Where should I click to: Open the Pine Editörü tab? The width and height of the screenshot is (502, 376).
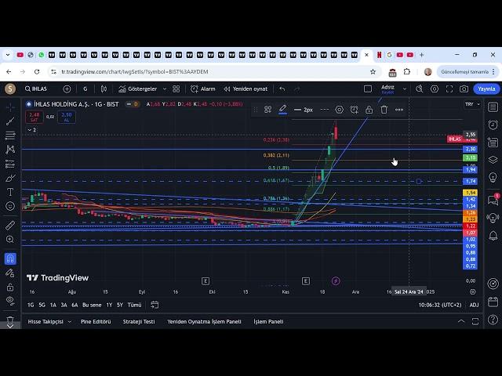tap(96, 322)
